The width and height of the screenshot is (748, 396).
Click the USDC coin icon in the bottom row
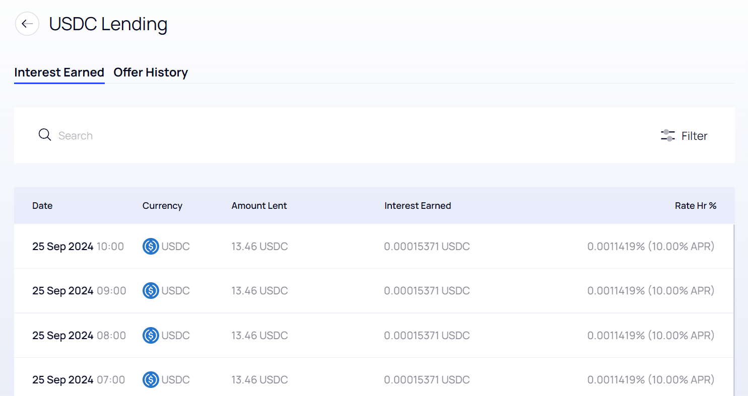pos(150,379)
